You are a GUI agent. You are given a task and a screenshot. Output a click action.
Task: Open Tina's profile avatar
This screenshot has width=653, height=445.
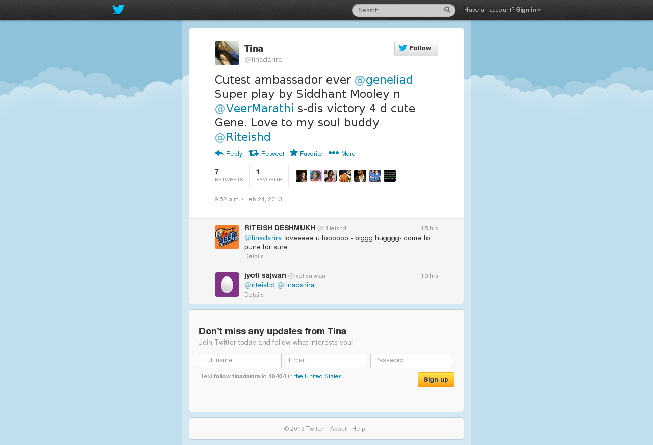227,53
